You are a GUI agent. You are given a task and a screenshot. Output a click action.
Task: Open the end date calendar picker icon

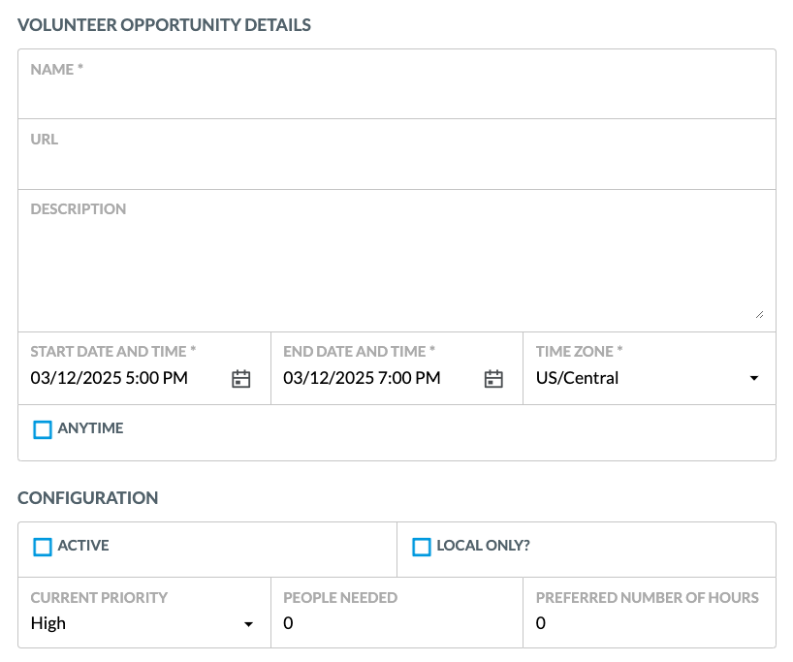[x=493, y=378]
